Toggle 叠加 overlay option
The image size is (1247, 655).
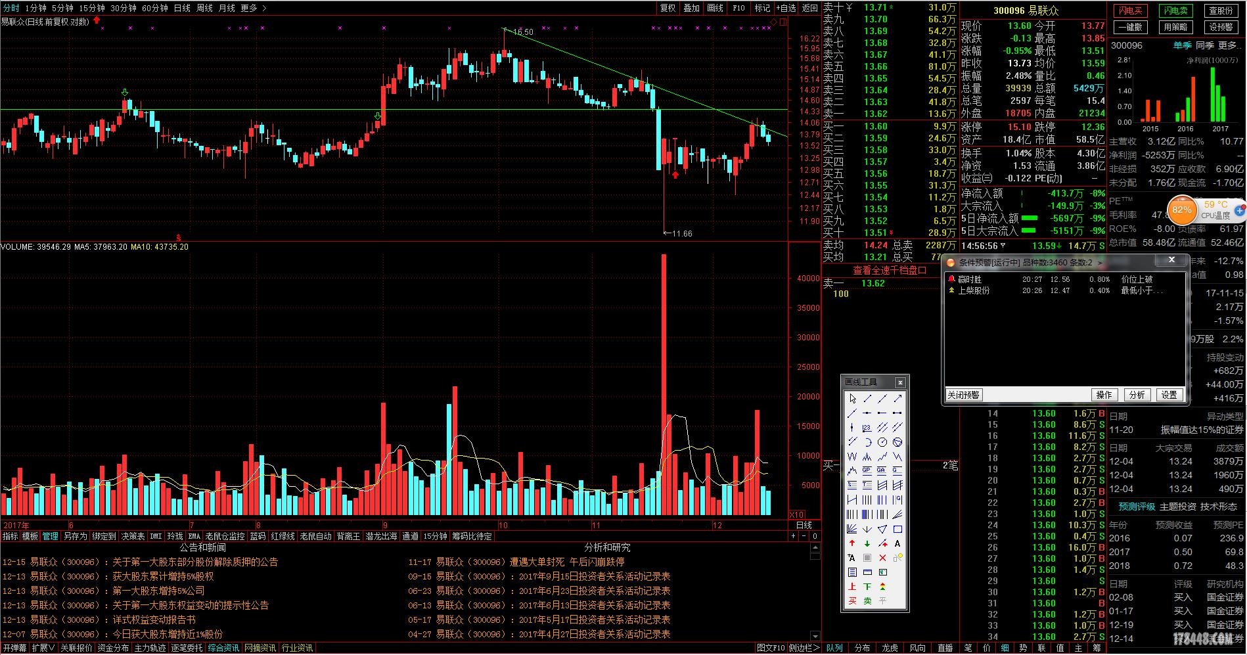(x=692, y=8)
